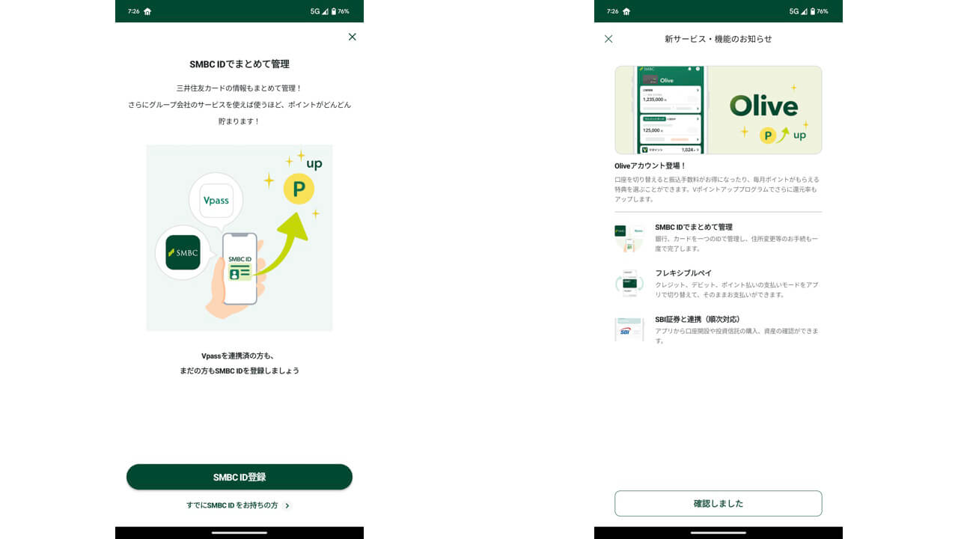Tap the left screen's bottom navigation handle
The image size is (958, 539).
click(239, 532)
